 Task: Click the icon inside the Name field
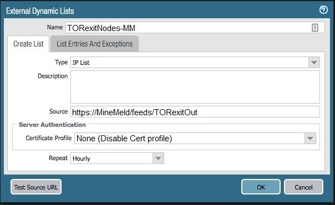314,28
